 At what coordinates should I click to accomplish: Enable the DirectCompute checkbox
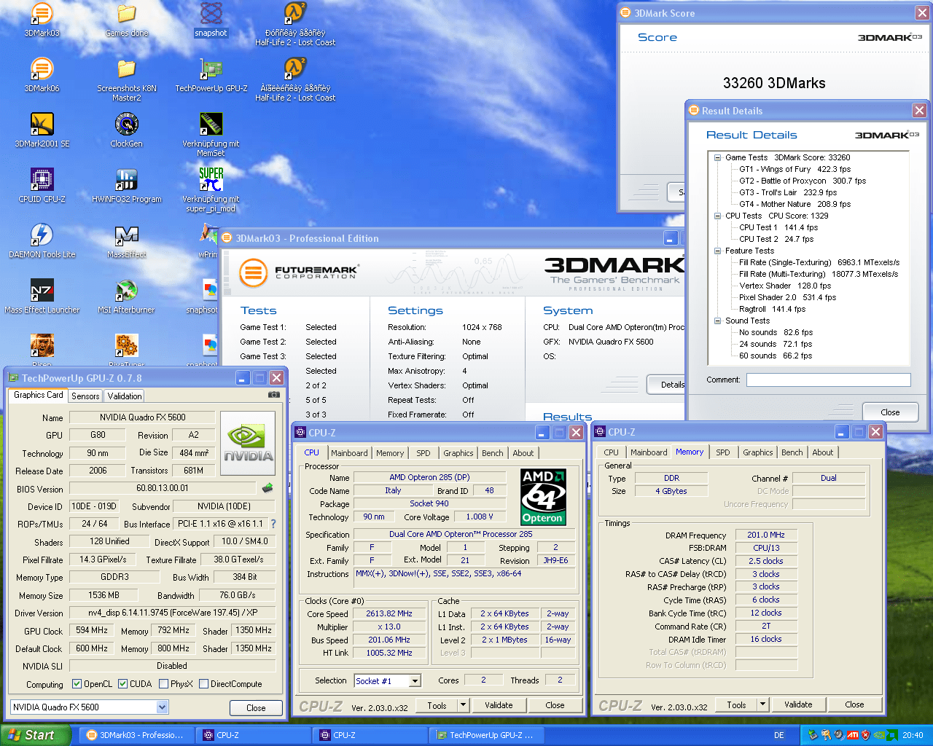[x=204, y=683]
